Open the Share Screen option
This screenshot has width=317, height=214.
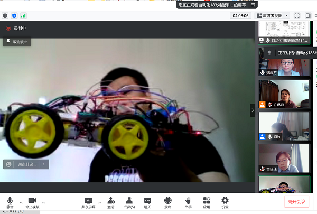88,201
